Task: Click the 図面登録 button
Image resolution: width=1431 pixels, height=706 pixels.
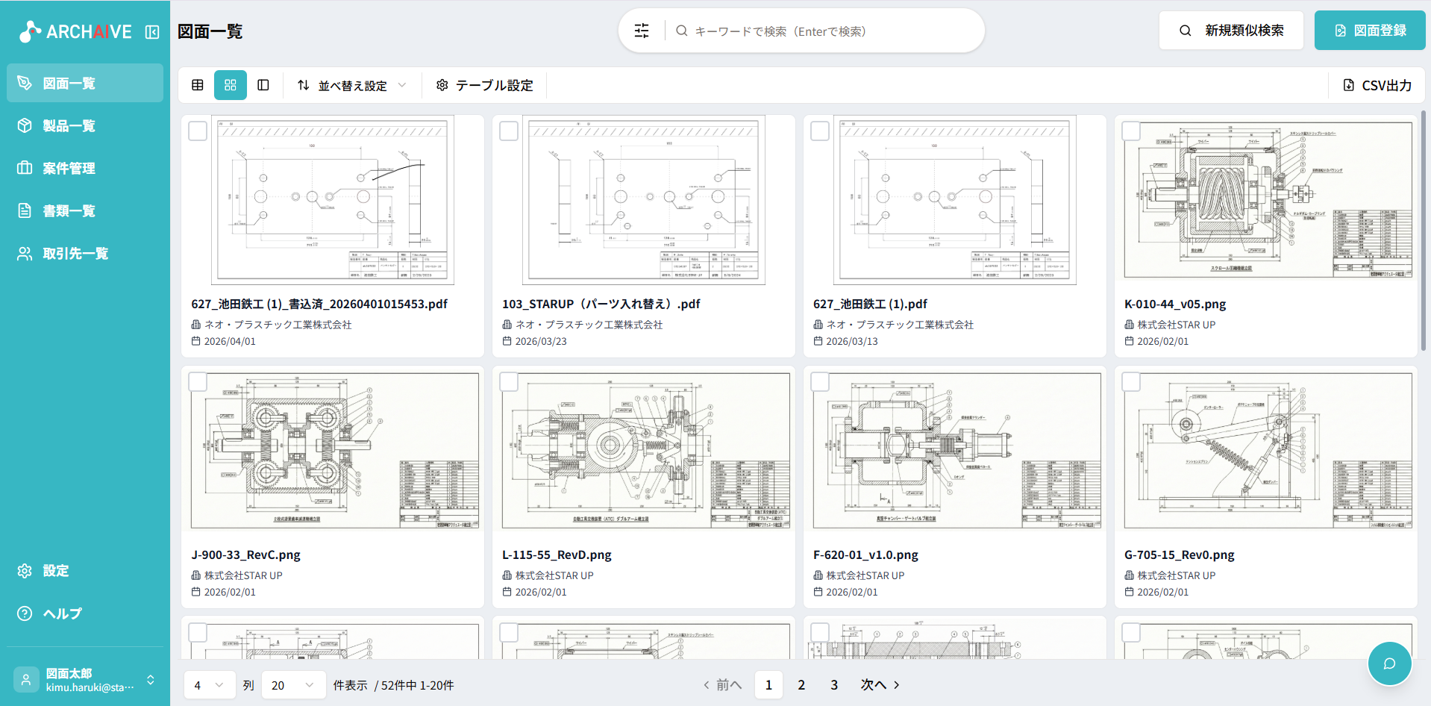Action: tap(1370, 31)
